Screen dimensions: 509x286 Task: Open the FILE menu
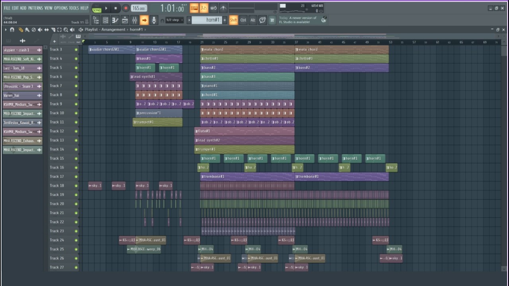[x=7, y=8]
